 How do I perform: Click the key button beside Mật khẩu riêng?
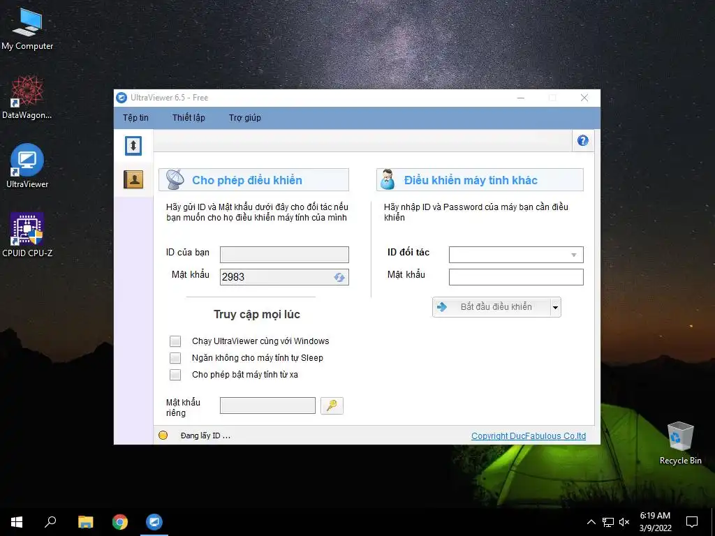point(332,405)
